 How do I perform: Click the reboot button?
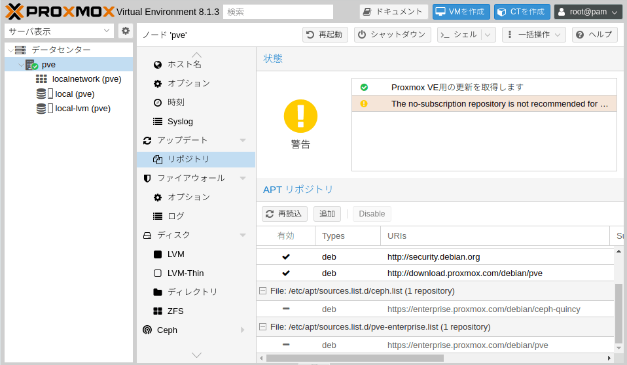pyautogui.click(x=325, y=35)
